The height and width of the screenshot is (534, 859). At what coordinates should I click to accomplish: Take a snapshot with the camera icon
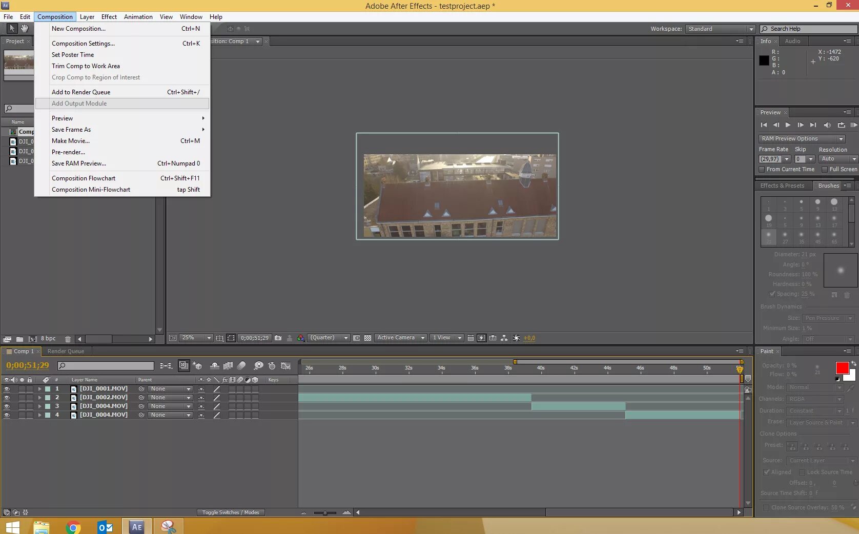pyautogui.click(x=278, y=338)
